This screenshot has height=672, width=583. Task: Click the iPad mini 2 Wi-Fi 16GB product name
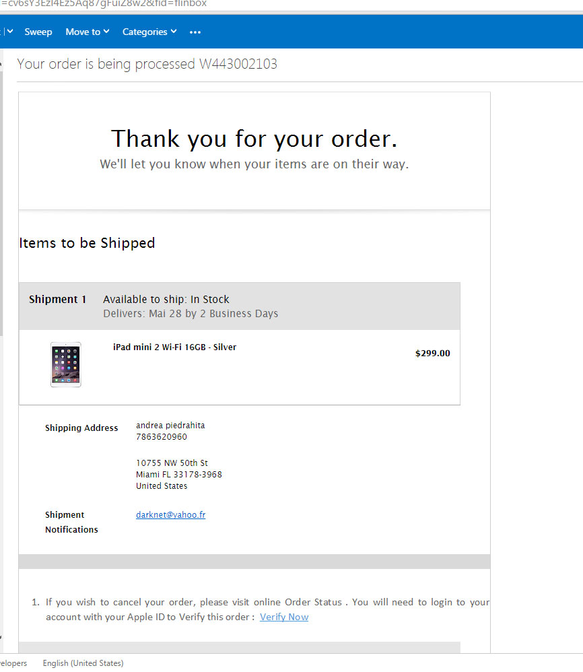(174, 347)
